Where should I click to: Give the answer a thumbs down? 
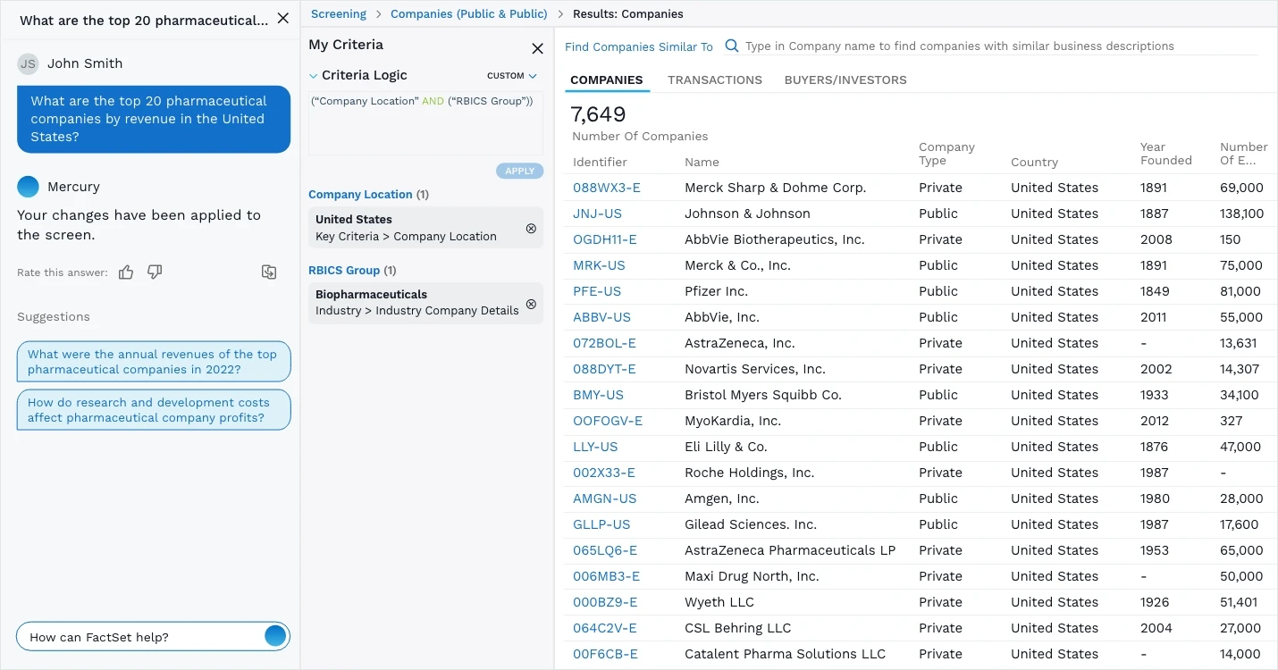tap(154, 272)
